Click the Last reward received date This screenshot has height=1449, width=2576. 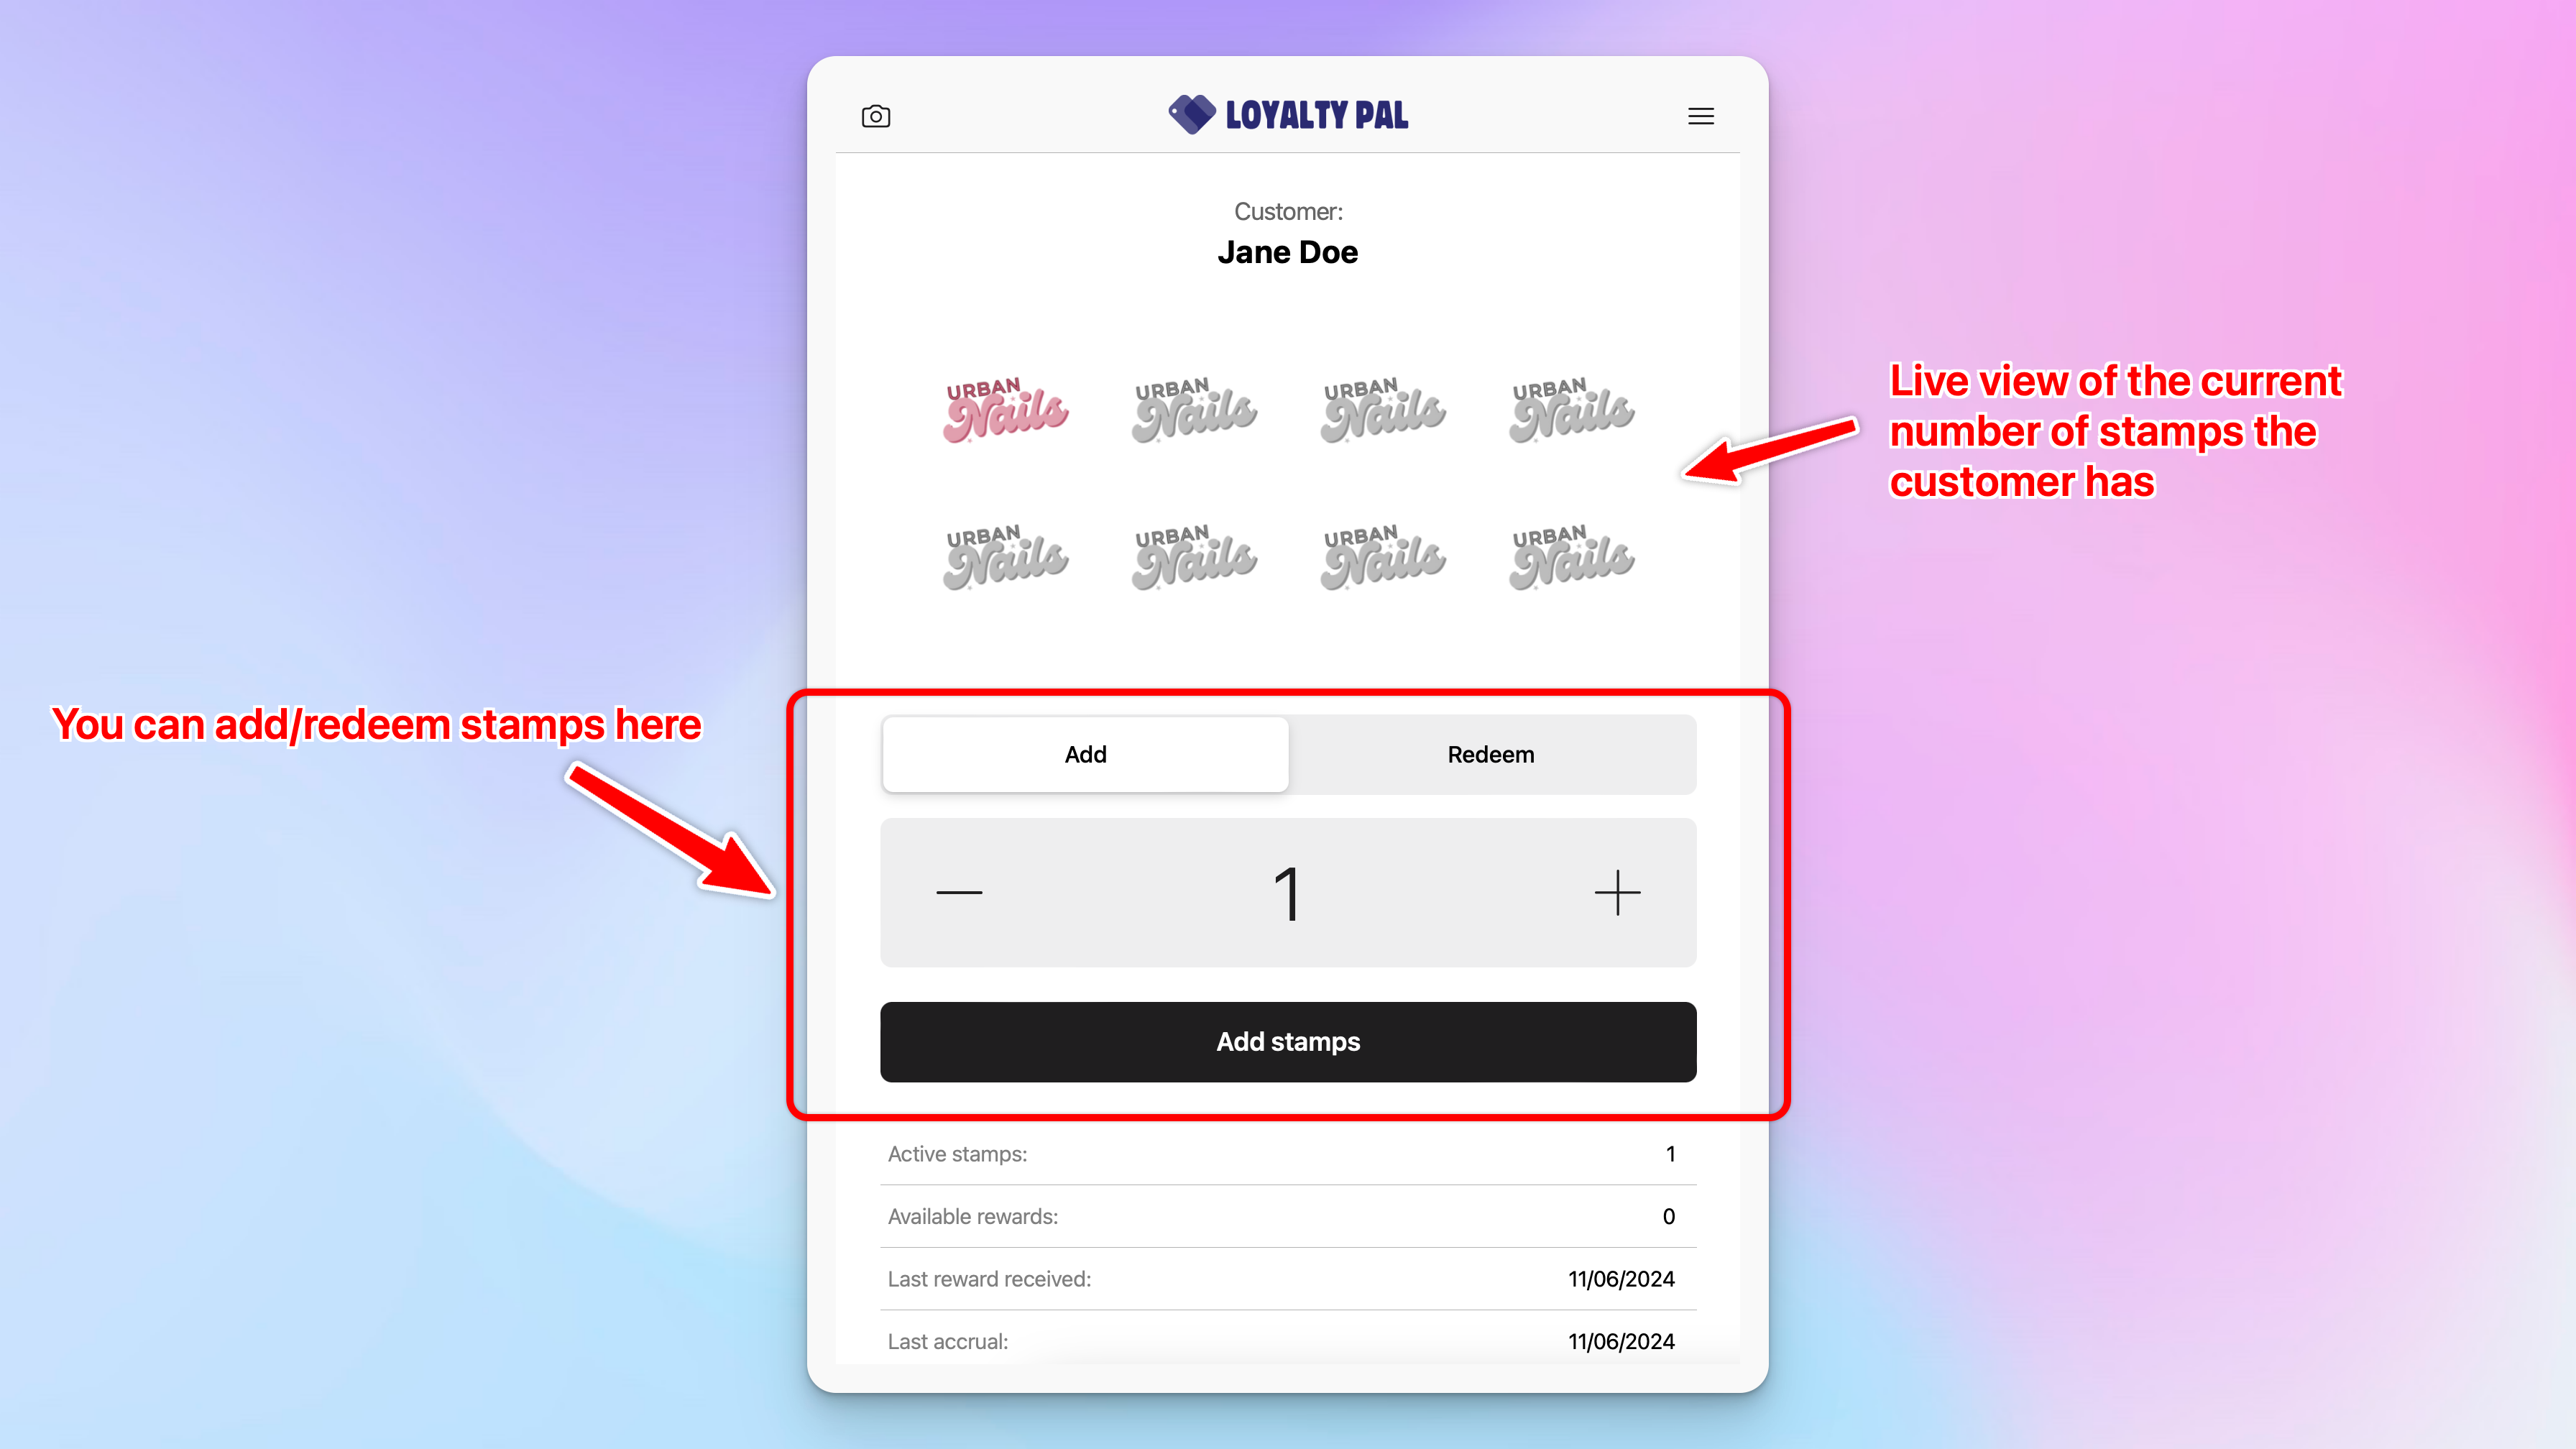(x=1621, y=1279)
